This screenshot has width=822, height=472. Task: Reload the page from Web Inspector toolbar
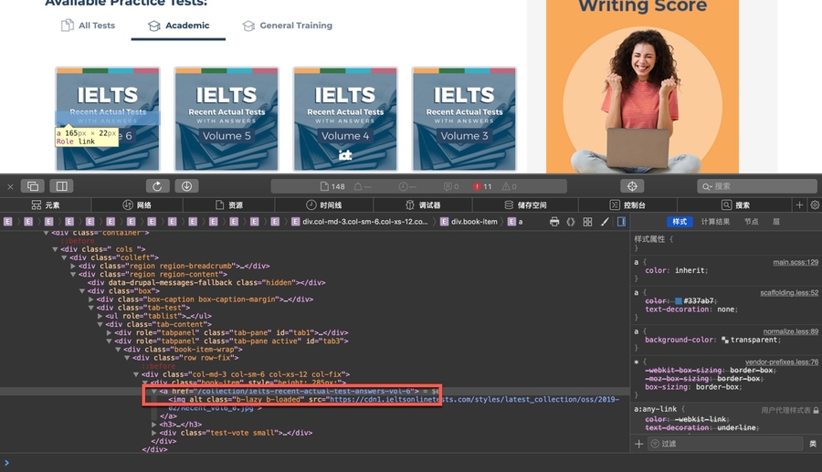coord(157,186)
